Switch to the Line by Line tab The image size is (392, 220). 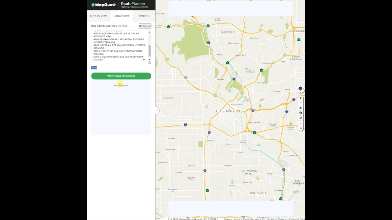(x=98, y=16)
